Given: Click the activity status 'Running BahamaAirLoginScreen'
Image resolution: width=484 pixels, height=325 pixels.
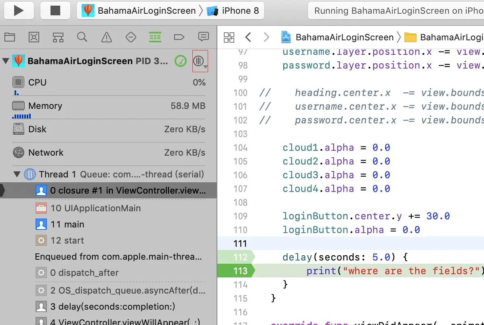Looking at the screenshot, I should (396, 11).
